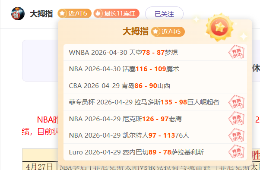The height and width of the screenshot is (170, 260).
Task: Select the gold star medal icon
Action: (x=219, y=27)
